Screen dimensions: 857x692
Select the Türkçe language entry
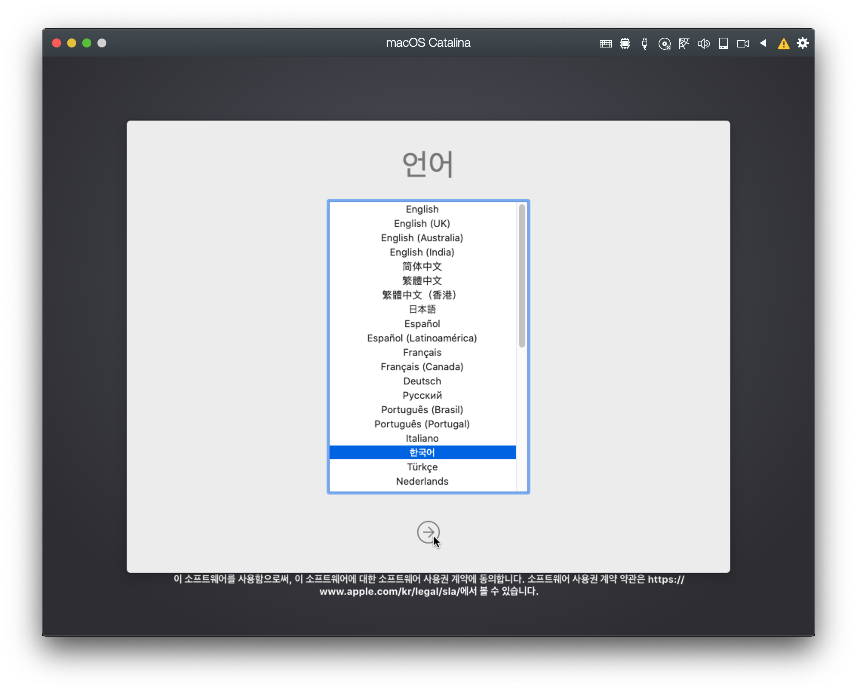coord(422,467)
